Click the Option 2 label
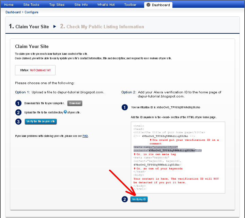Screen dimensions: 245x218 (x=129, y=92)
